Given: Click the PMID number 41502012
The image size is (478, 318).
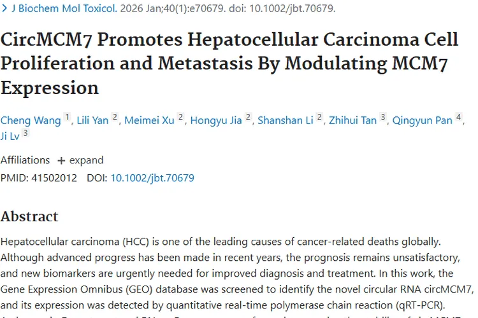Looking at the screenshot, I should coord(54,178).
